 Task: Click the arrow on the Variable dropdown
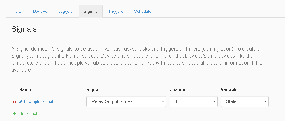pyautogui.click(x=265, y=101)
